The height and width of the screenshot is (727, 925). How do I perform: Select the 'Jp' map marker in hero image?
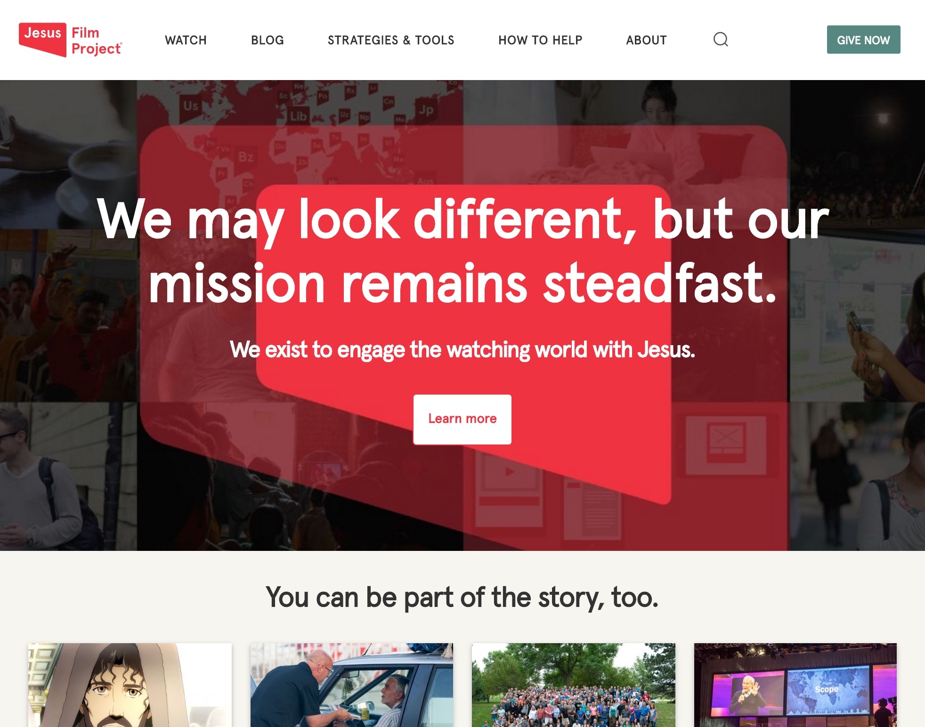[x=426, y=110]
